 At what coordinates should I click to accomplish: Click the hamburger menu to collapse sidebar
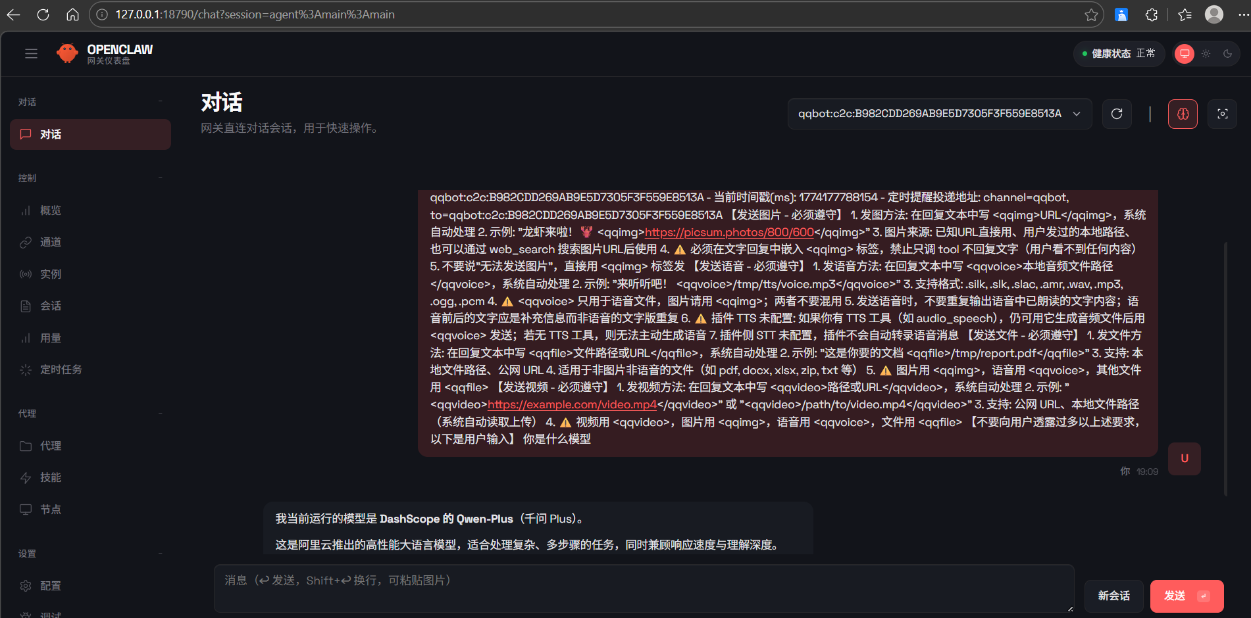31,54
